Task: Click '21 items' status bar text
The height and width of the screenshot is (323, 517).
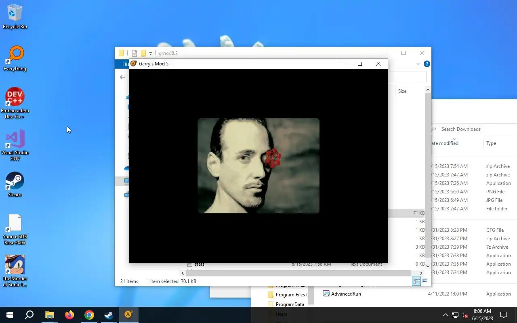Action: pos(129,281)
